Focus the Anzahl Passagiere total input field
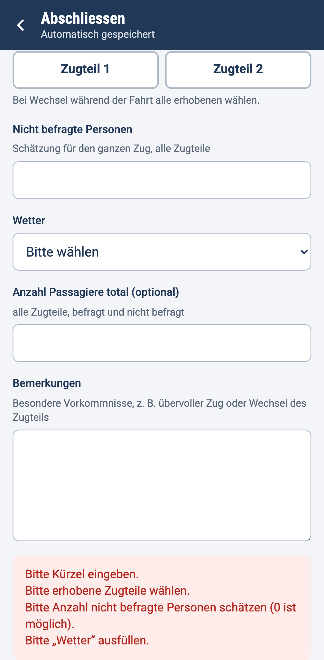The image size is (324, 660). [x=162, y=343]
